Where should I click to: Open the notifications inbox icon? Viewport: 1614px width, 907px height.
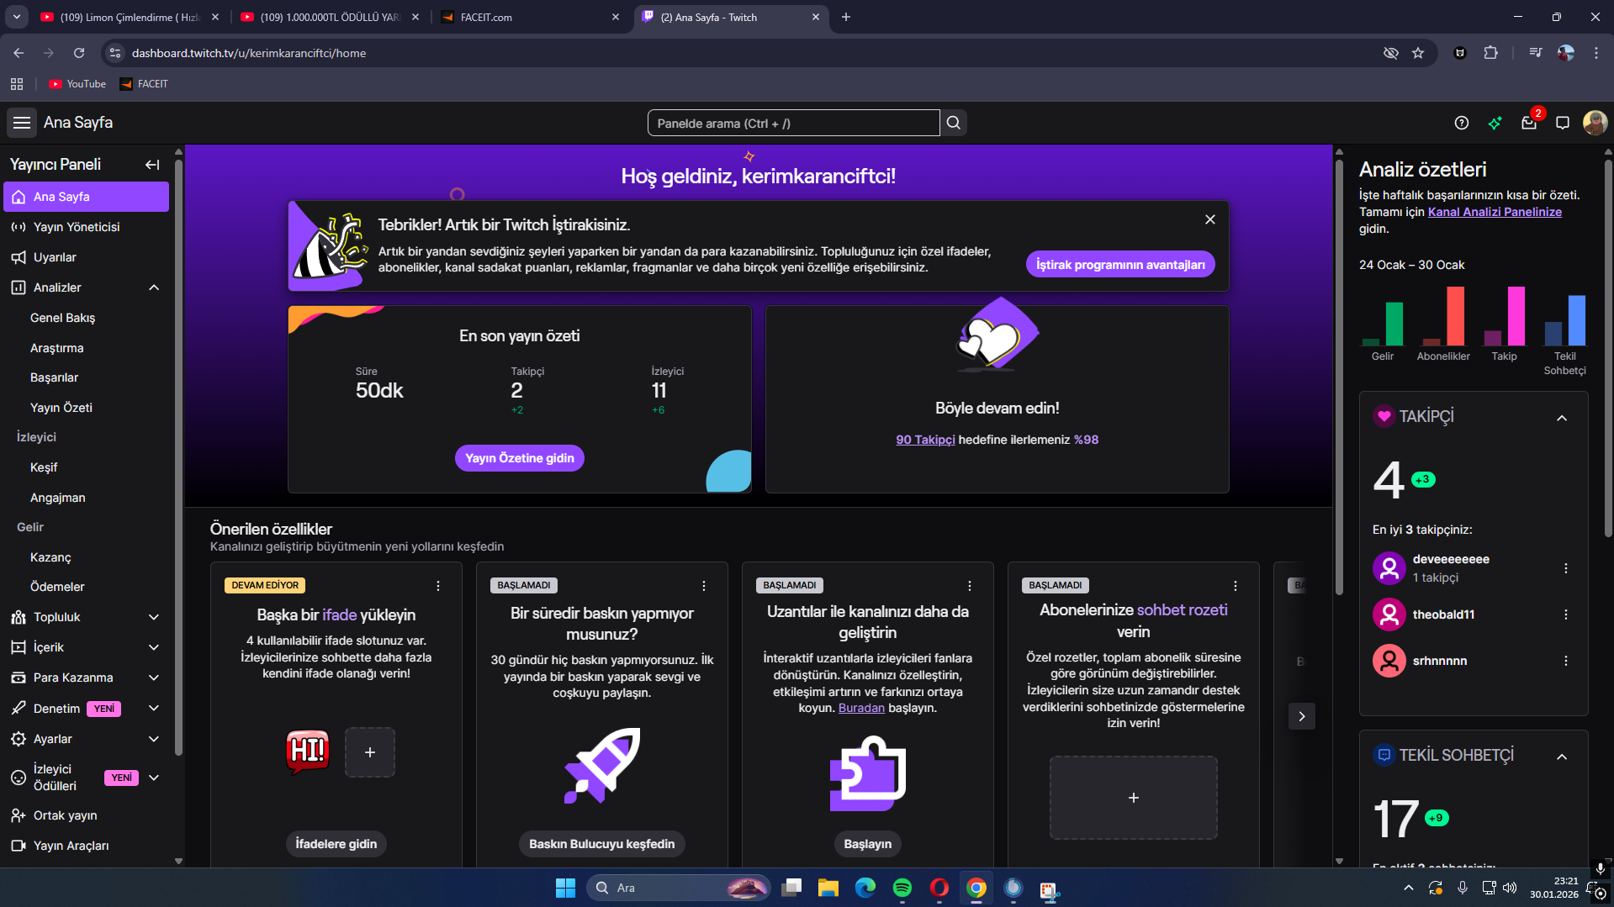[x=1529, y=123]
